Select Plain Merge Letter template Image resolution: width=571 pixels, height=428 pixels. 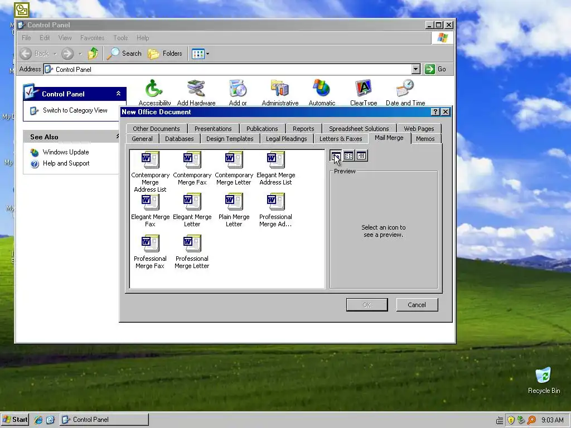(x=234, y=210)
